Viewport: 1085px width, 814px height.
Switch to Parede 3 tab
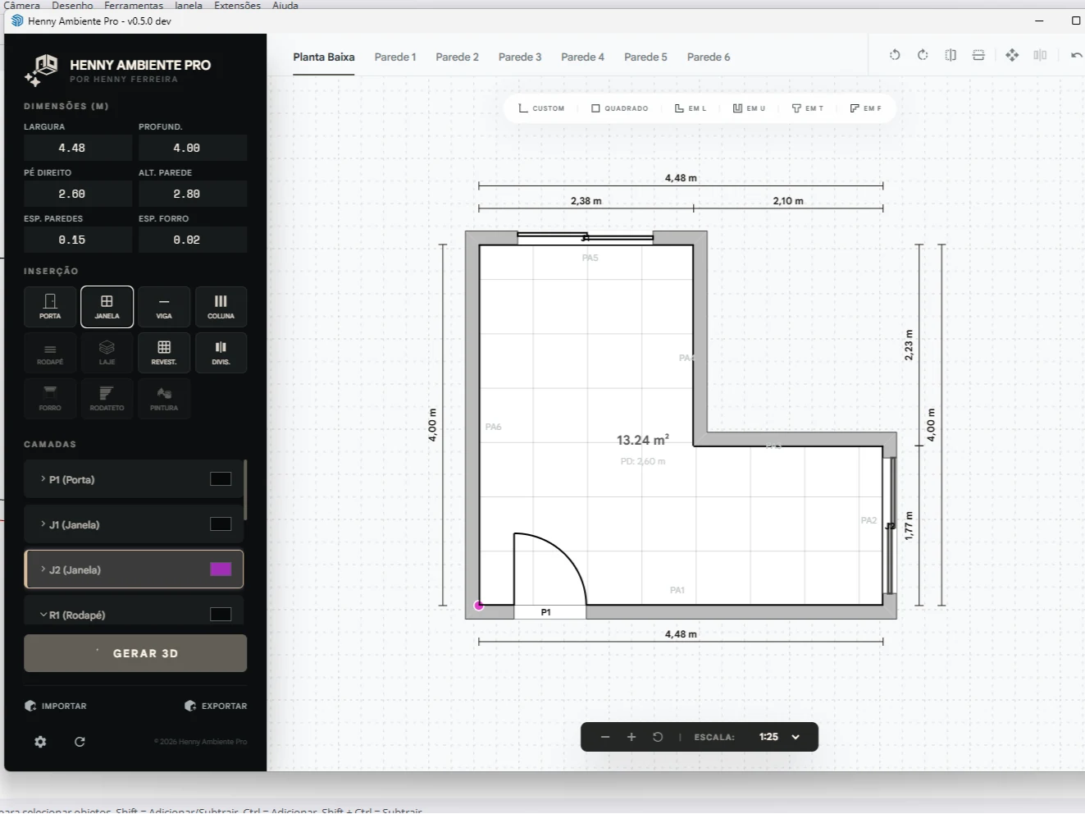(520, 57)
